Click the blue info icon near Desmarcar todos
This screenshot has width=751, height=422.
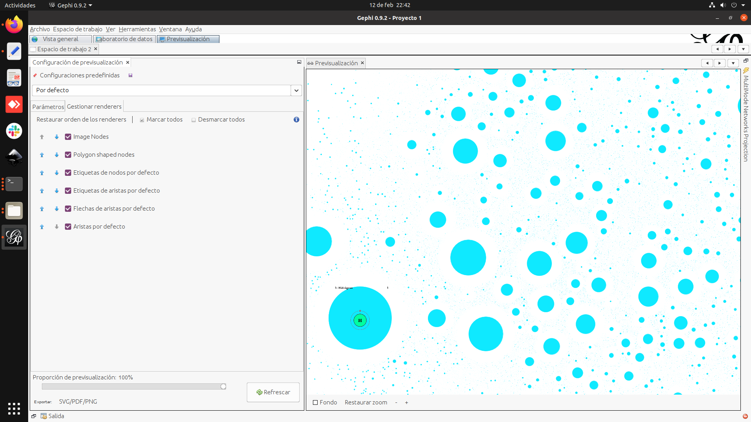[296, 120]
